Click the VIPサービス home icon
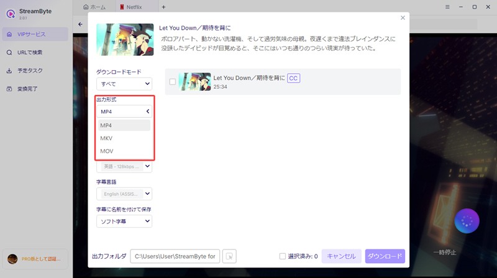 [9, 34]
